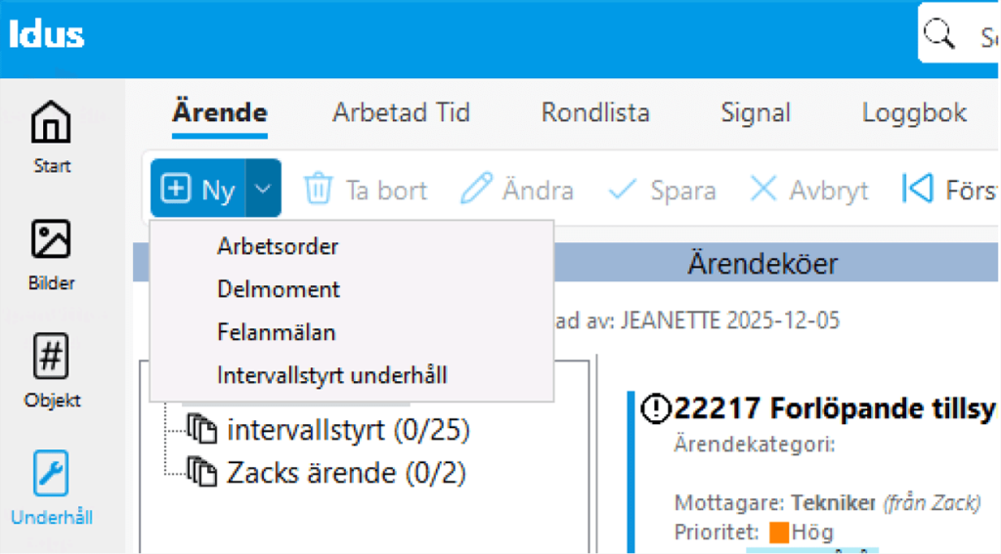Viewport: 1001px width, 554px height.
Task: Switch to the Arbetad Tid tab
Action: (x=401, y=113)
